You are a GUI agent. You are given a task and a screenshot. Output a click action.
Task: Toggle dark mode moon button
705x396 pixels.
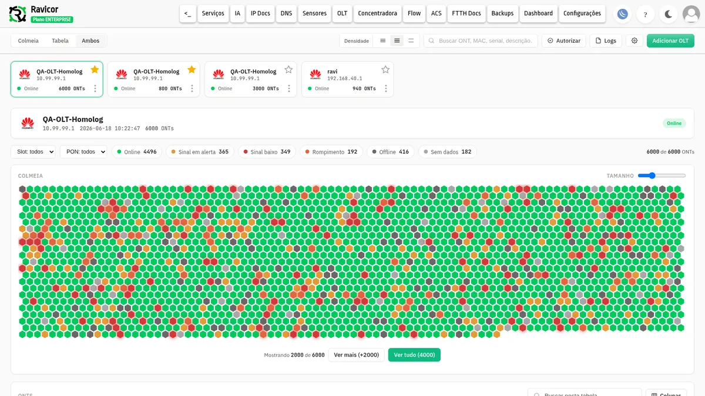669,14
